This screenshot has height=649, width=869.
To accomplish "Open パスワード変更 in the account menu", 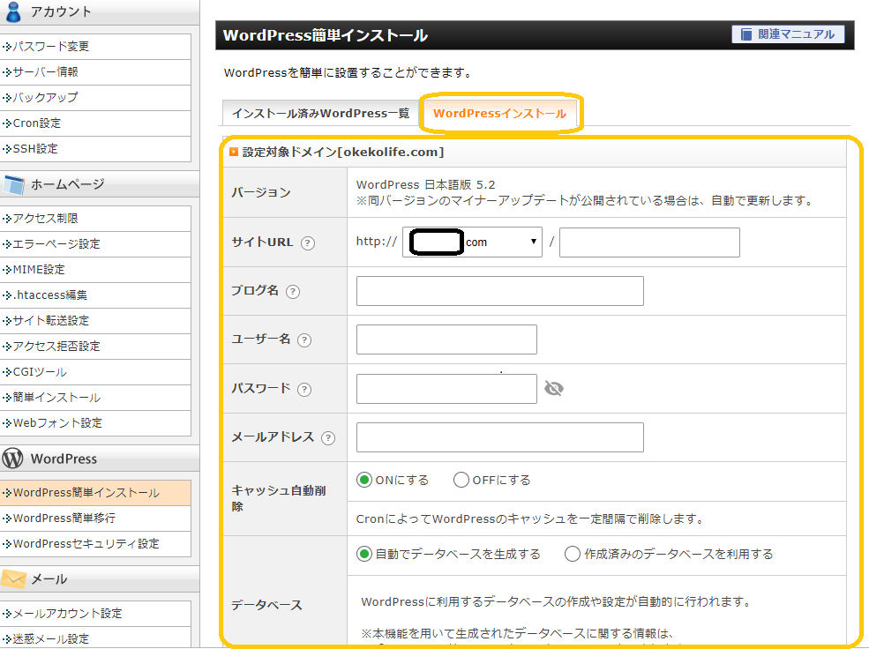I will [x=51, y=47].
